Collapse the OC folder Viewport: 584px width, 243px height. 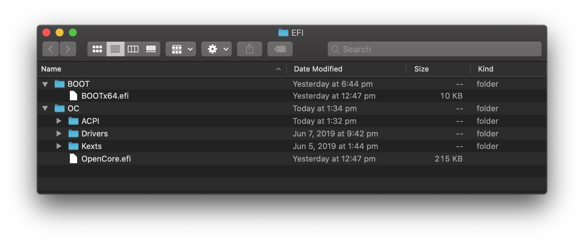pos(45,109)
